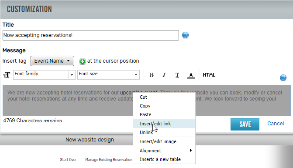
Task: Toggle Underline formatting in editor toolbar
Action: coord(177,75)
